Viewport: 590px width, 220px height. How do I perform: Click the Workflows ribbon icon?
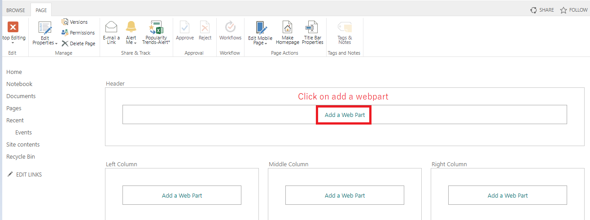coord(230,27)
